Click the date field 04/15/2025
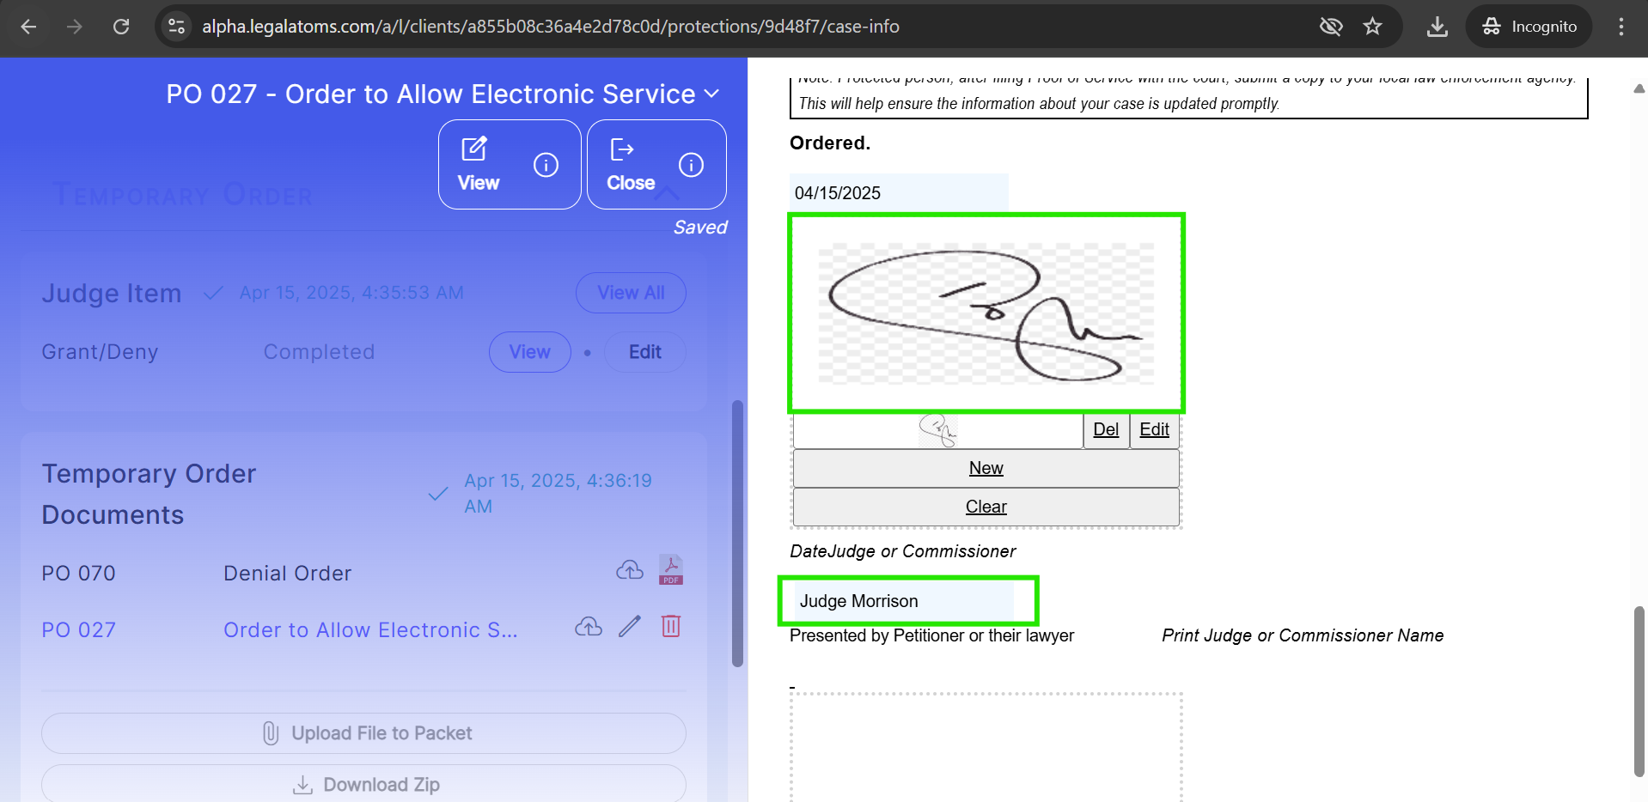This screenshot has width=1648, height=802. [899, 193]
